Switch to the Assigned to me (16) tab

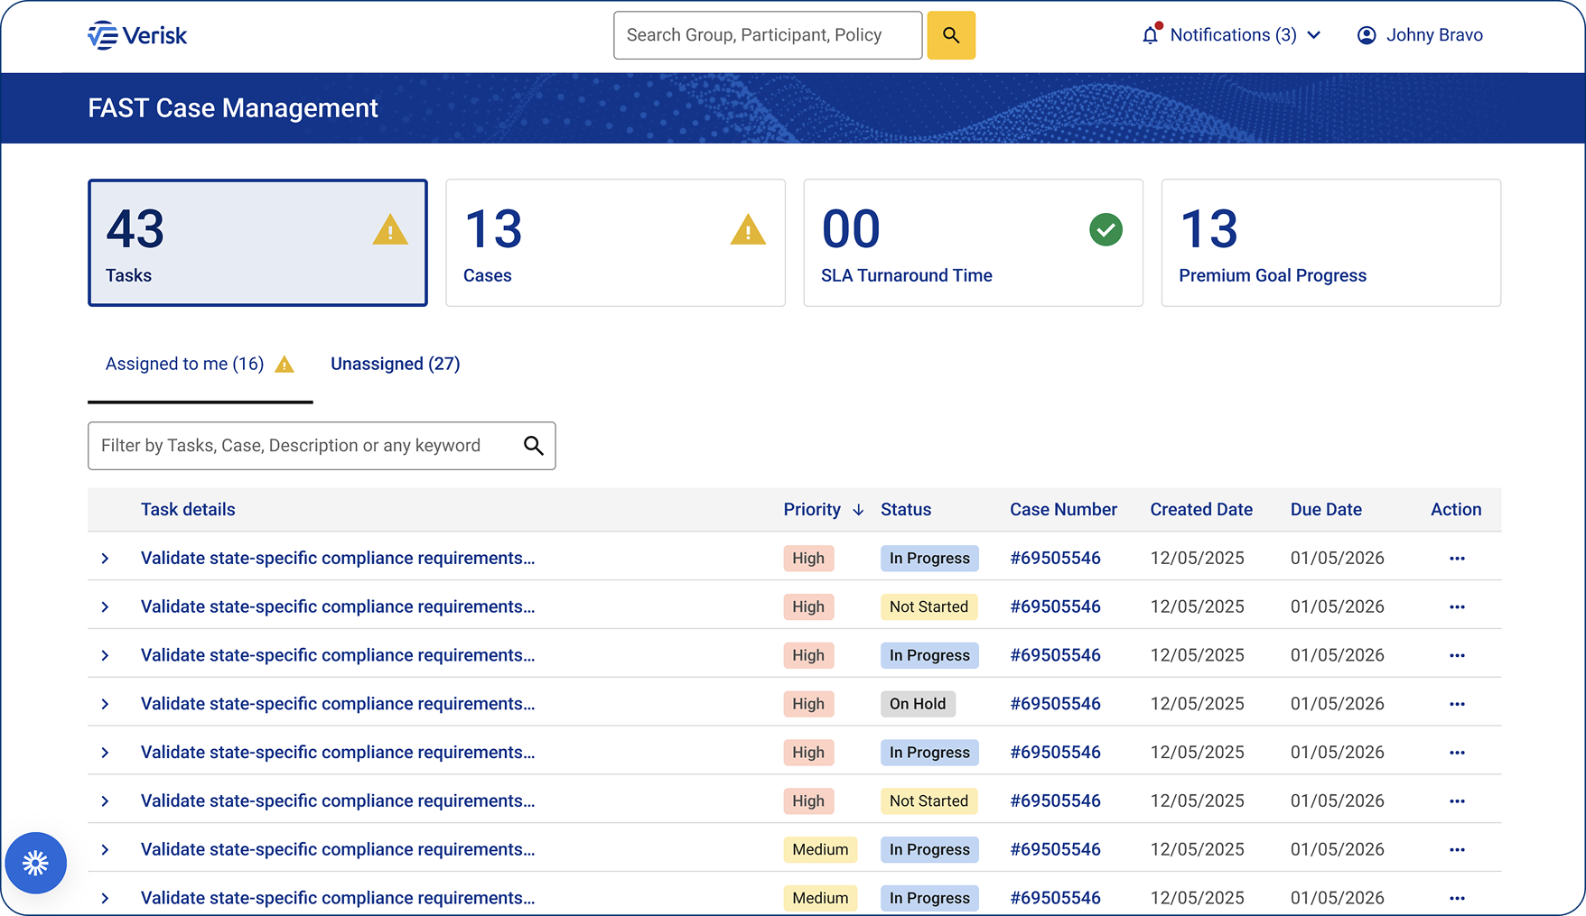pos(200,365)
